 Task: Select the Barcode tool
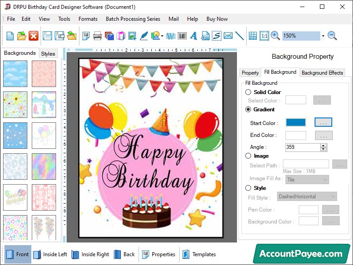coord(182,36)
